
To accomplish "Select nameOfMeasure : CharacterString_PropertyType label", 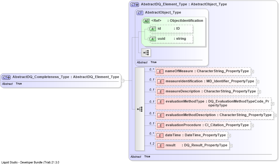I will (x=207, y=71).
